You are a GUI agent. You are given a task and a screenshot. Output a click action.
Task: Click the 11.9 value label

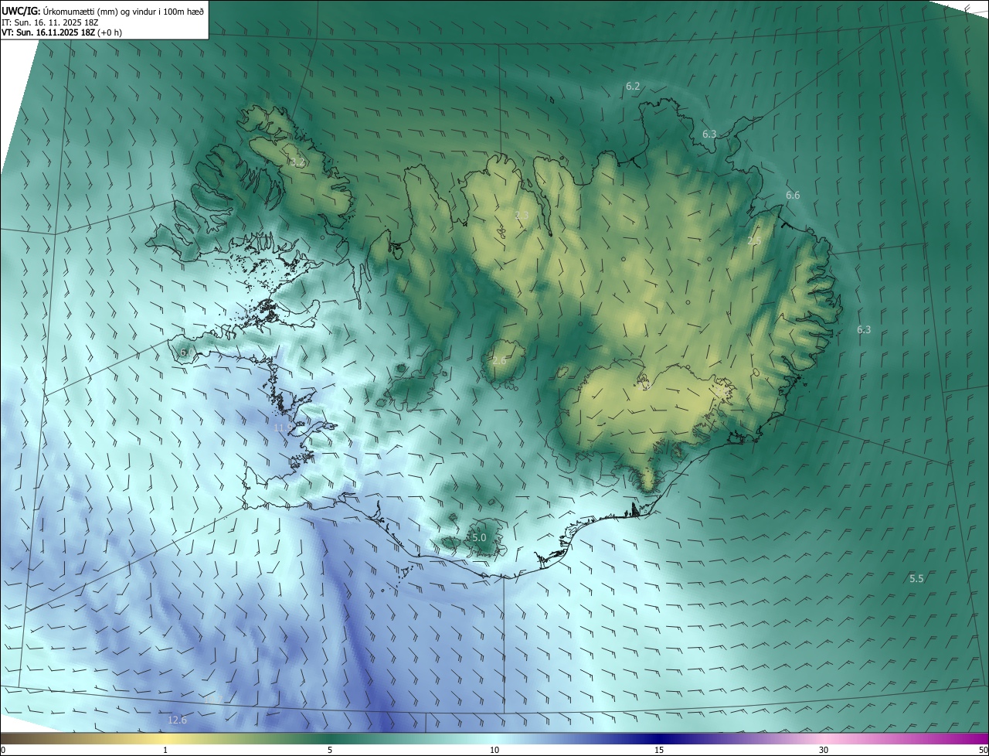283,427
